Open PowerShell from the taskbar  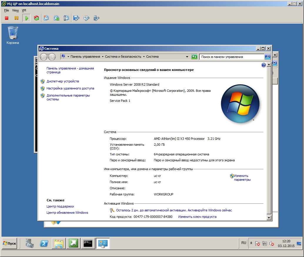pyautogui.click(x=44, y=243)
